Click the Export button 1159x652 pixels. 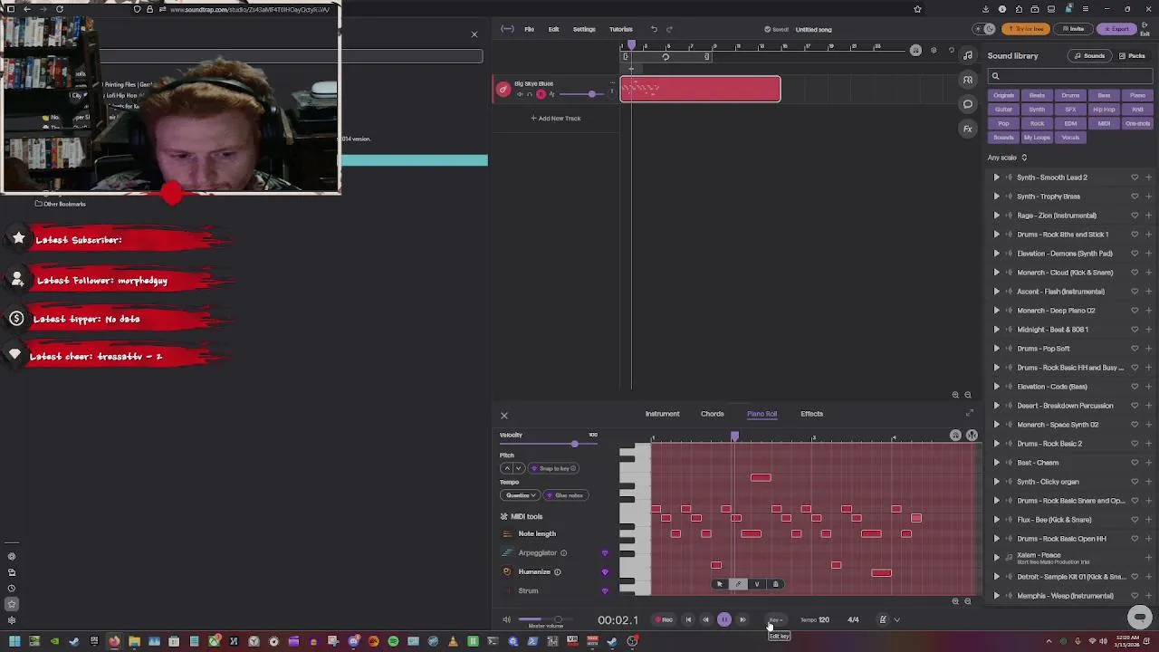(x=1117, y=29)
